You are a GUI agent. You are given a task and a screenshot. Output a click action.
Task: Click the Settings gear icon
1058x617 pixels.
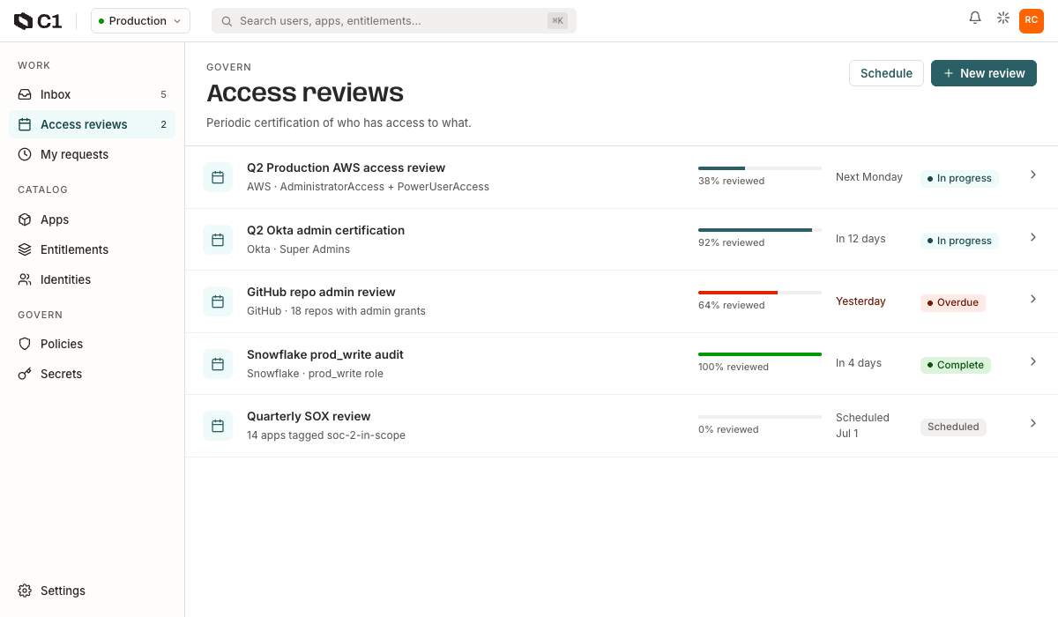[25, 591]
